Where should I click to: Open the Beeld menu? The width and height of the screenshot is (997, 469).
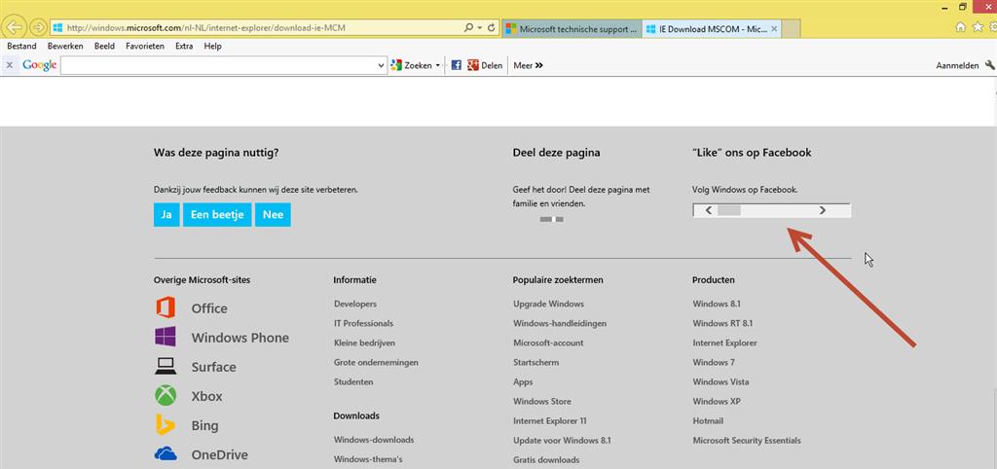pos(104,47)
